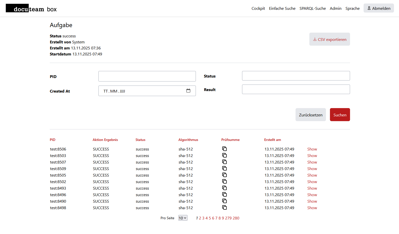This screenshot has height=234, width=399.
Task: Open the Pro Seite page size dropdown
Action: tap(183, 218)
